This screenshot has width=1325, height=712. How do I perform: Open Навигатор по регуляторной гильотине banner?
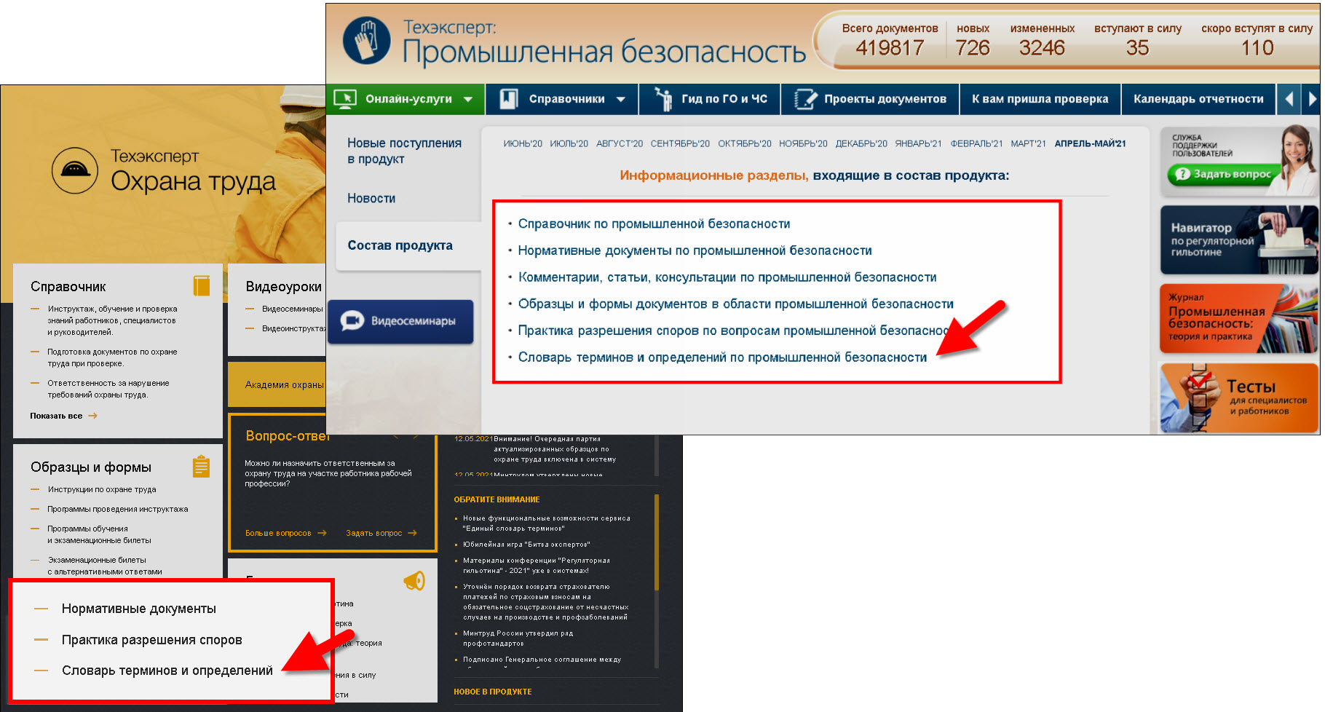(x=1239, y=240)
